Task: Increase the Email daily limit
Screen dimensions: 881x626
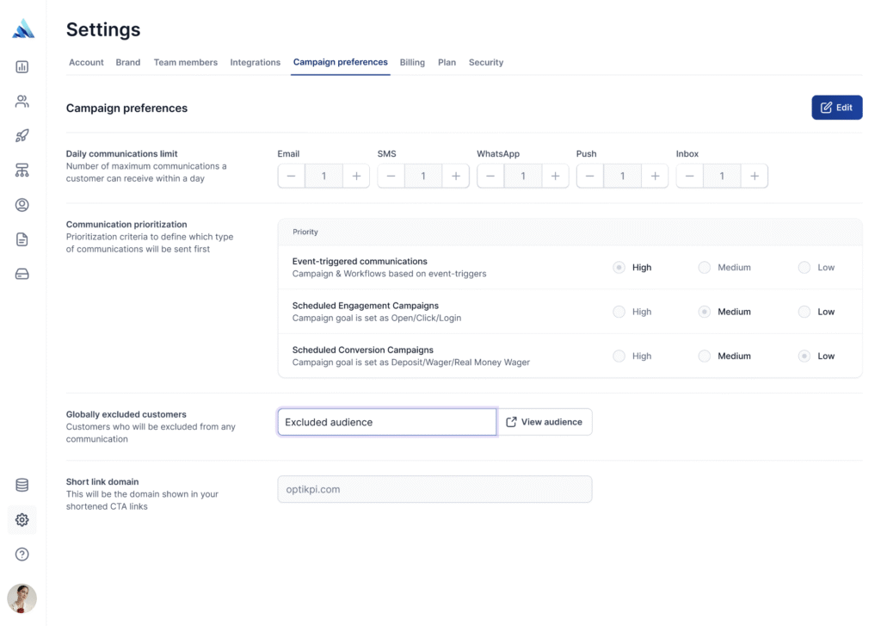Action: tap(356, 176)
